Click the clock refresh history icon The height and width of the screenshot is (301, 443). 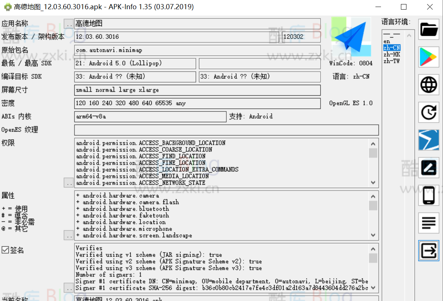(x=429, y=113)
